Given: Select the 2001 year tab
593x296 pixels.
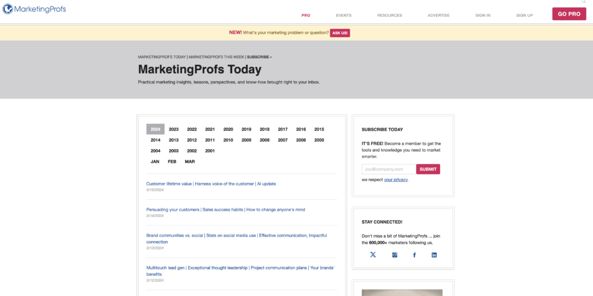Looking at the screenshot, I should click(x=210, y=151).
